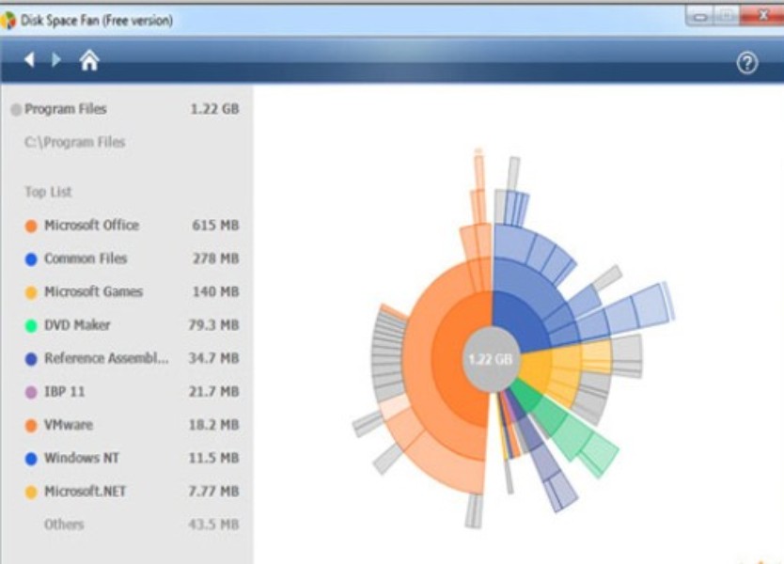
Task: Open Common Files from the Top List
Action: coord(86,258)
